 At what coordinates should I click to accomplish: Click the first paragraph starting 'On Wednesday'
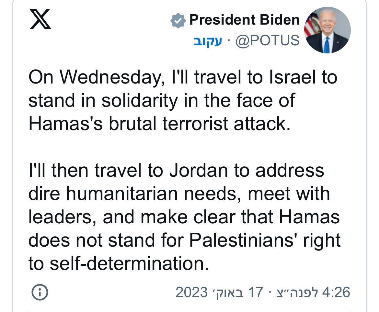(183, 100)
